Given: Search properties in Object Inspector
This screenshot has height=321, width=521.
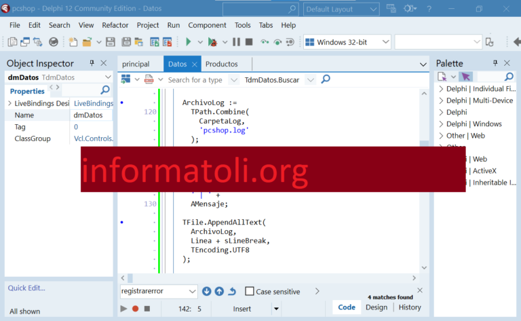Looking at the screenshot, I should (x=105, y=90).
